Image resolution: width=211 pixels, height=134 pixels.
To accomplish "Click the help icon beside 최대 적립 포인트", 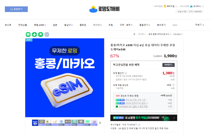I will (x=173, y=85).
